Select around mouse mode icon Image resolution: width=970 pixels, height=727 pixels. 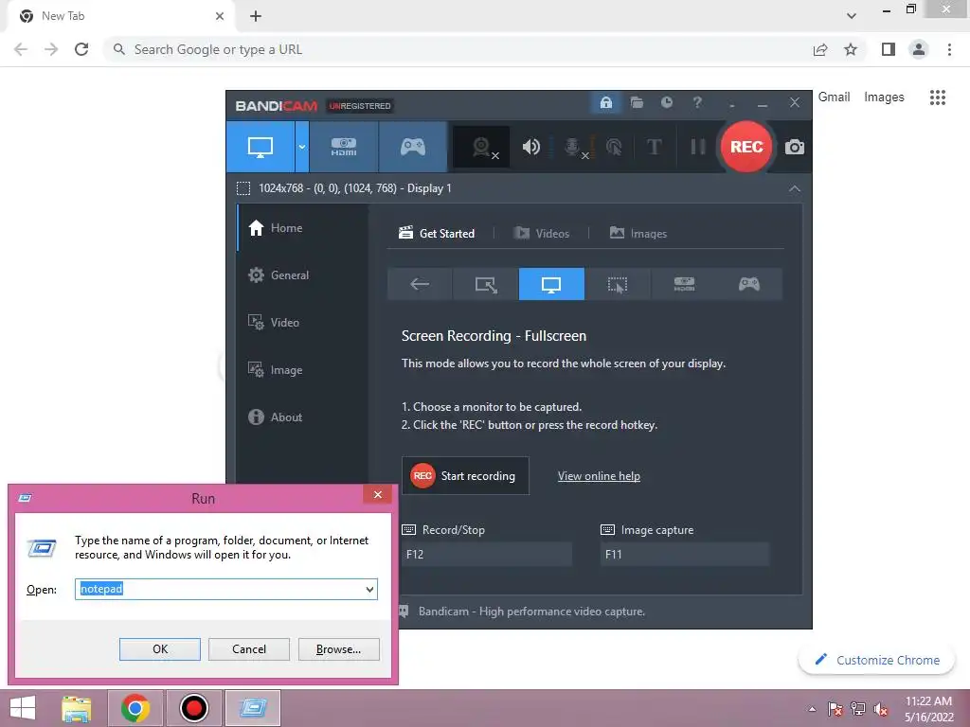pos(618,284)
